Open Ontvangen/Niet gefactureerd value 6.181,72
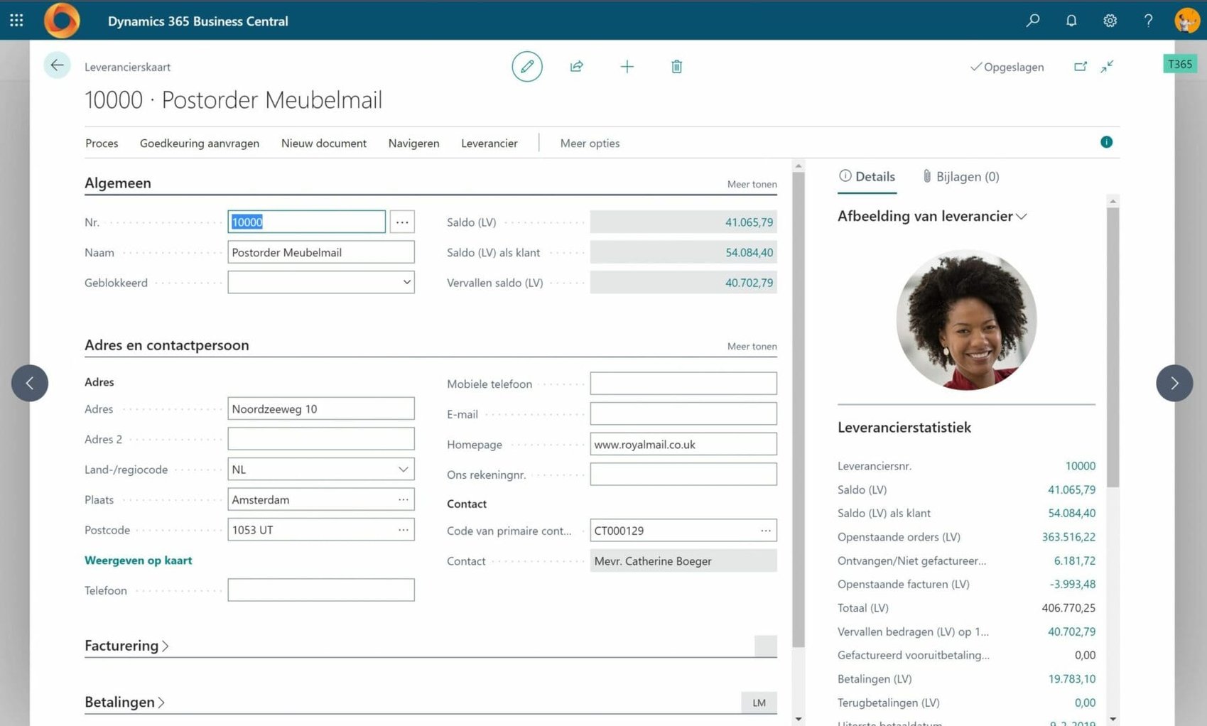This screenshot has height=726, width=1207. [x=1074, y=560]
